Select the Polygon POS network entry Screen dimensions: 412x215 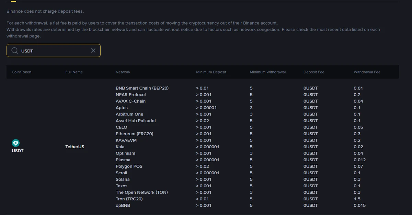tap(129, 166)
